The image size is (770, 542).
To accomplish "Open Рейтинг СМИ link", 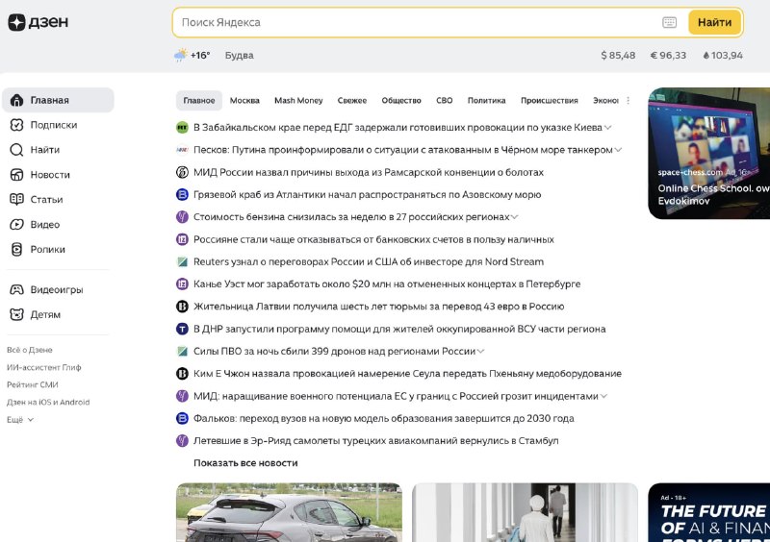I will (33, 385).
